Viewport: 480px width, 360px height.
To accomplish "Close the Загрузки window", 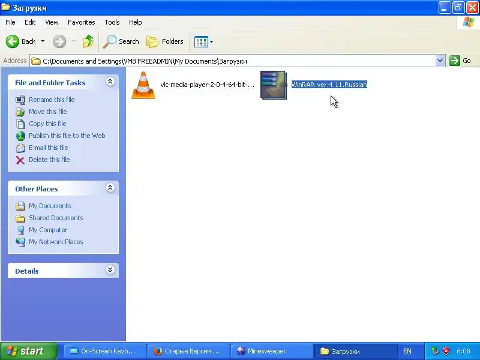I will [472, 8].
